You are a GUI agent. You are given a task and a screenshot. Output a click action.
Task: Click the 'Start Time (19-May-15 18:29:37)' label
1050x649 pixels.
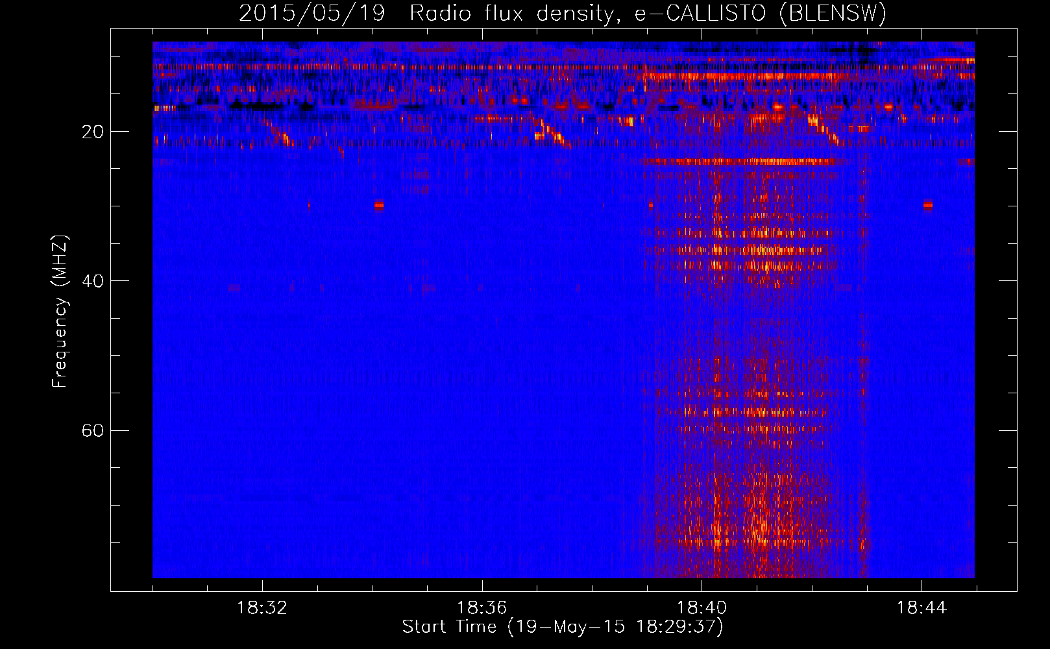coord(562,627)
